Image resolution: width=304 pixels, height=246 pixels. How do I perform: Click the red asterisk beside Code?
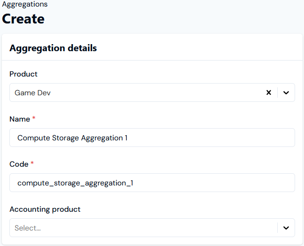tap(32, 163)
